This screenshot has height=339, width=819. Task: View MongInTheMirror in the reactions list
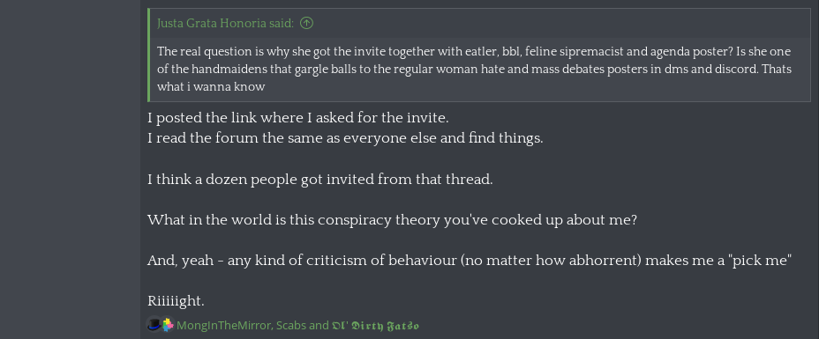223,326
